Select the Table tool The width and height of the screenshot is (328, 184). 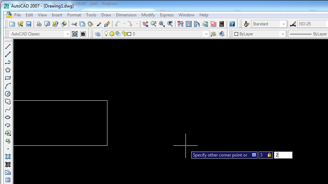pos(8,180)
